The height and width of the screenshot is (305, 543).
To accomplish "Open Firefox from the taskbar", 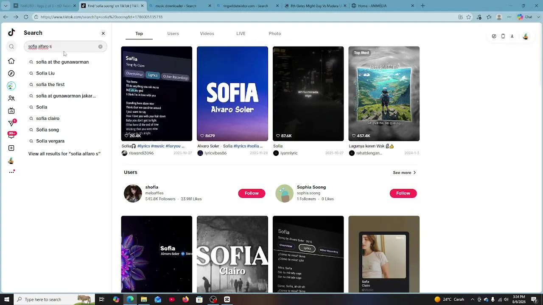I will (x=185, y=299).
